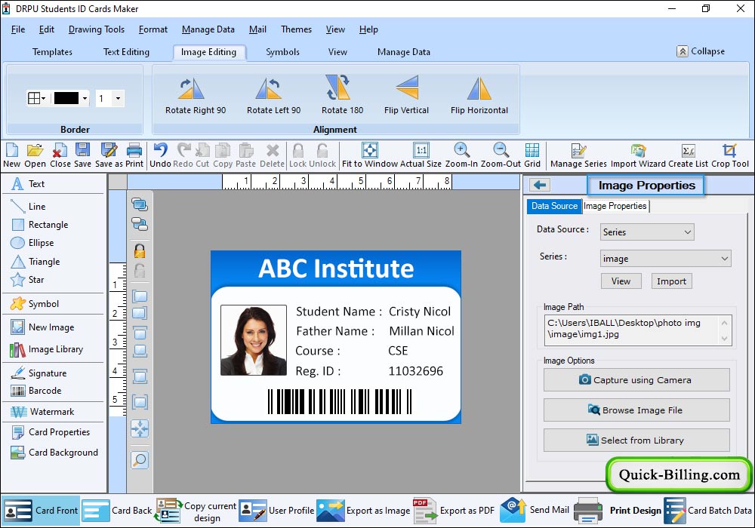Click Browse Image File button
This screenshot has height=528, width=755.
click(636, 410)
